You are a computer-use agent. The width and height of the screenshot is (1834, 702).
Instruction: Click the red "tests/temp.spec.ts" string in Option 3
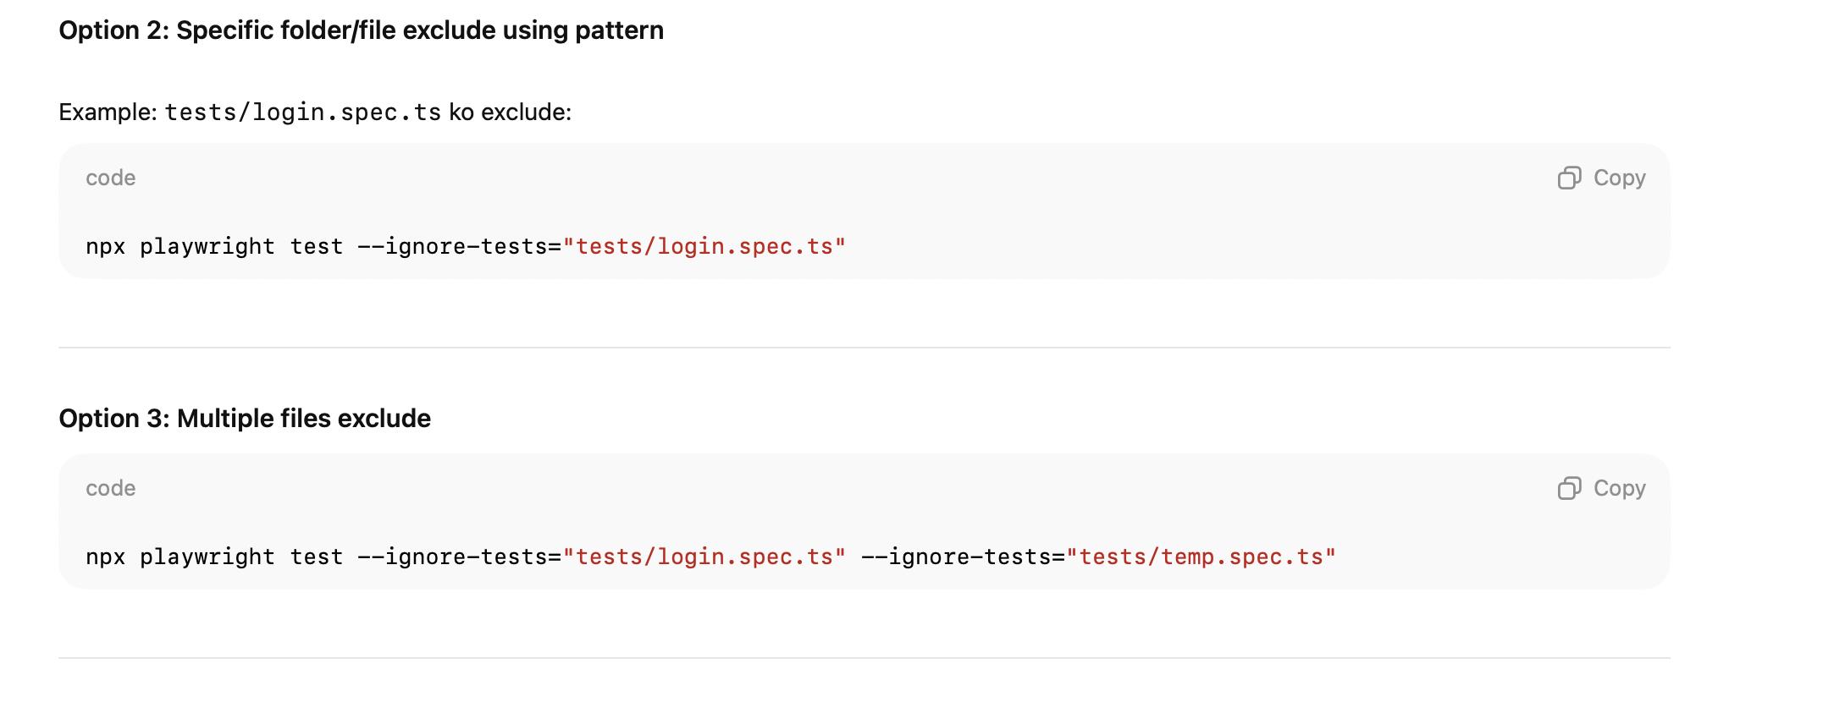point(1201,557)
